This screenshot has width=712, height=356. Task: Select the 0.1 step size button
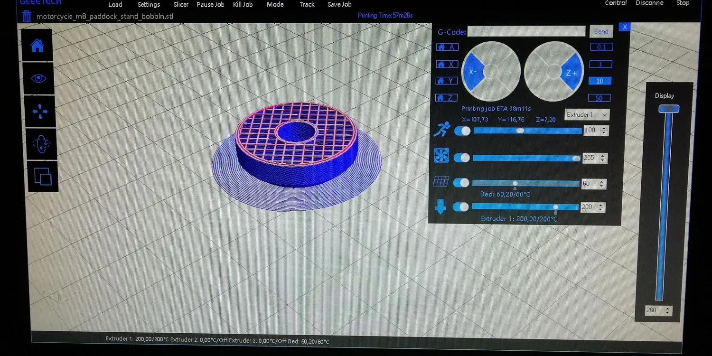point(601,47)
